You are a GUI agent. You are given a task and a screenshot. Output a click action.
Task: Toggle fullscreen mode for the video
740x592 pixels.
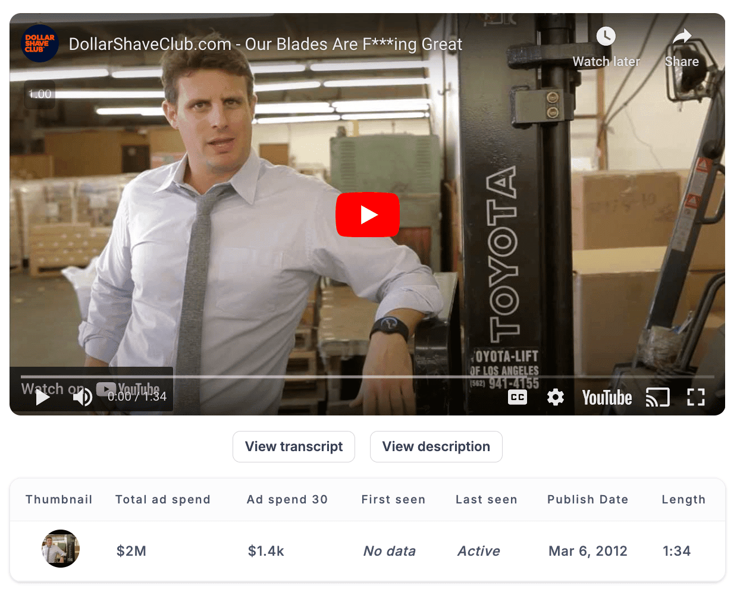pyautogui.click(x=695, y=397)
